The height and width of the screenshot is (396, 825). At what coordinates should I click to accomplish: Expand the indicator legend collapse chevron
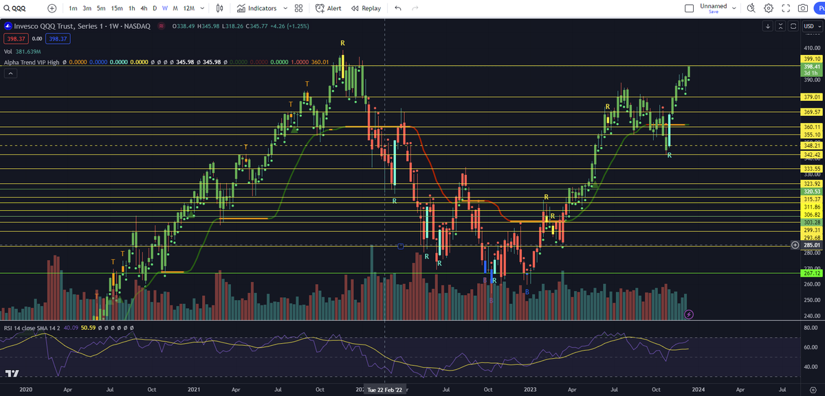click(x=9, y=73)
